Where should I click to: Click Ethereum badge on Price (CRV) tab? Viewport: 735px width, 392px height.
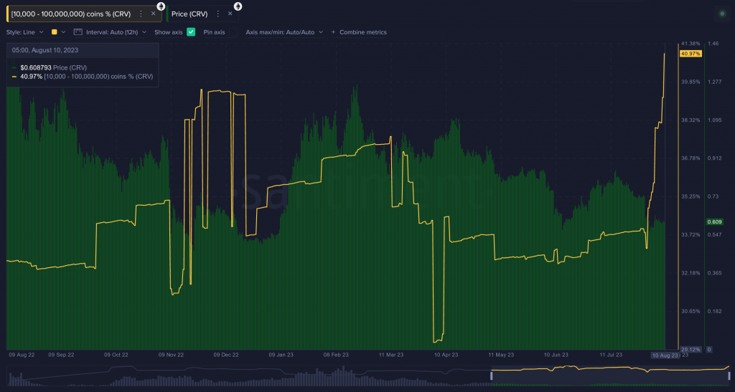click(x=238, y=6)
